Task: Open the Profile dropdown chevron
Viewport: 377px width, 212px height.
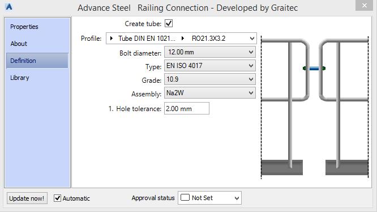Action: click(252, 39)
